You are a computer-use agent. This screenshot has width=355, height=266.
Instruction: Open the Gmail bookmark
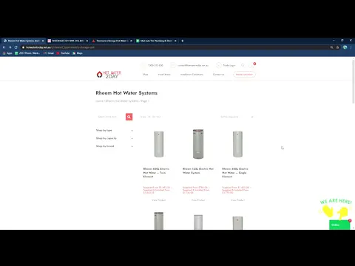point(49,53)
